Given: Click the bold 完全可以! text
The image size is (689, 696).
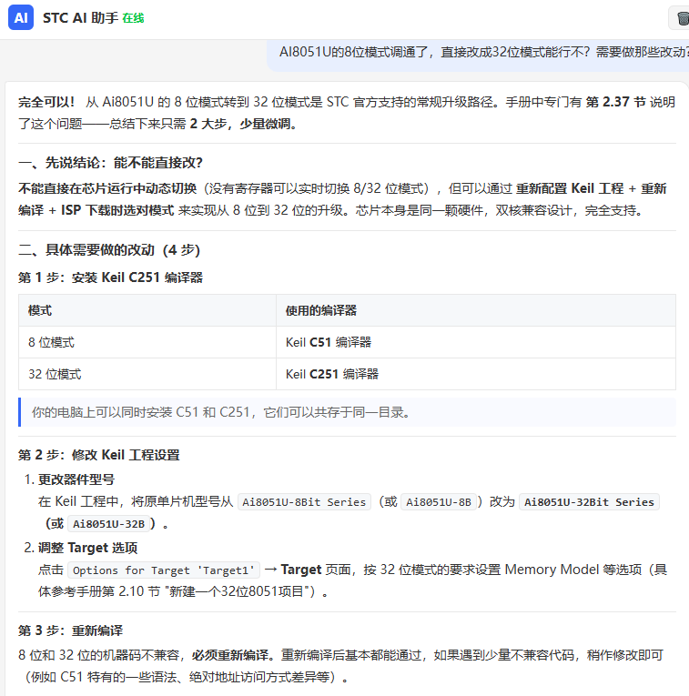Looking at the screenshot, I should point(46,102).
